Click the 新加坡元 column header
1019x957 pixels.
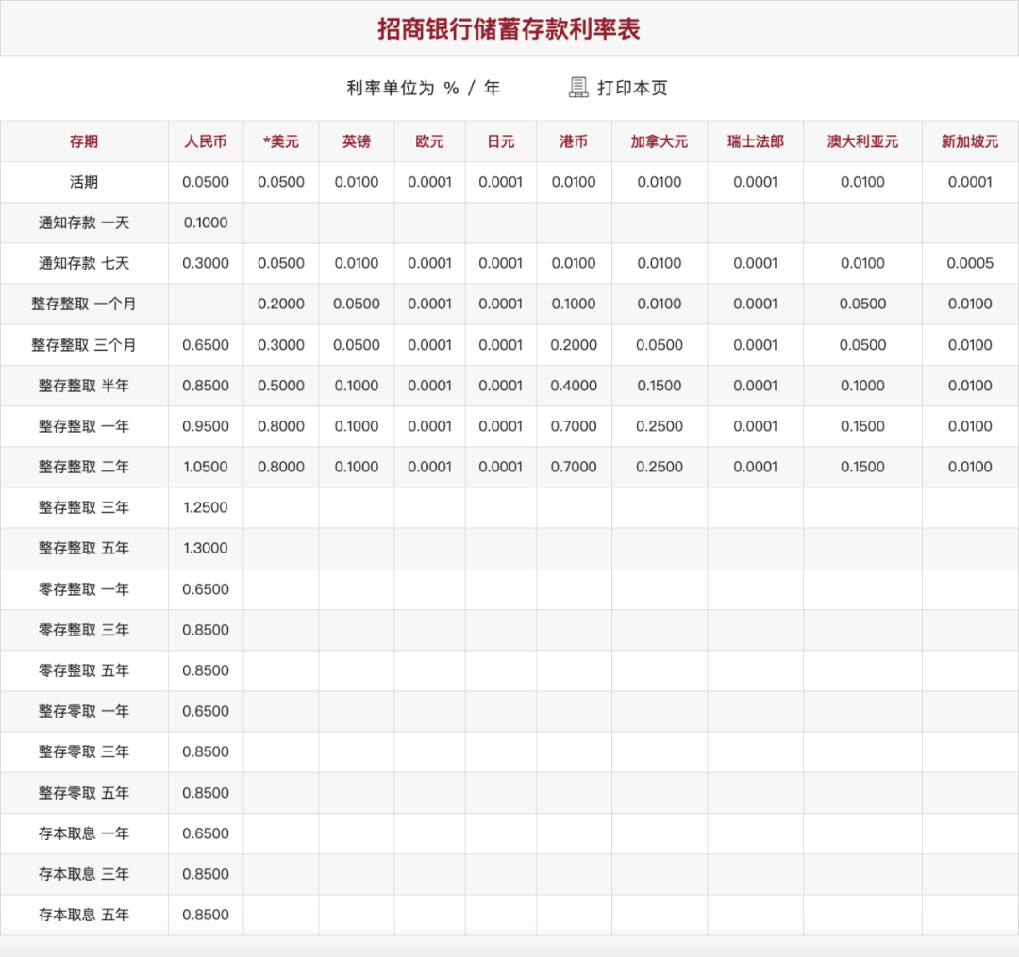tap(970, 141)
